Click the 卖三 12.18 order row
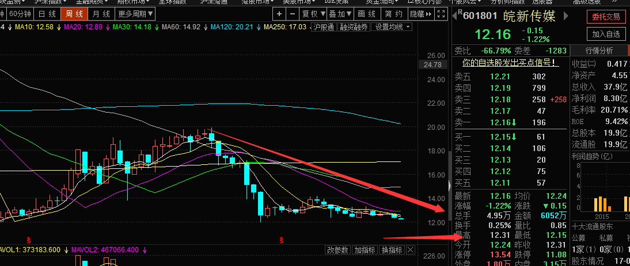630x266 pixels. [510, 99]
